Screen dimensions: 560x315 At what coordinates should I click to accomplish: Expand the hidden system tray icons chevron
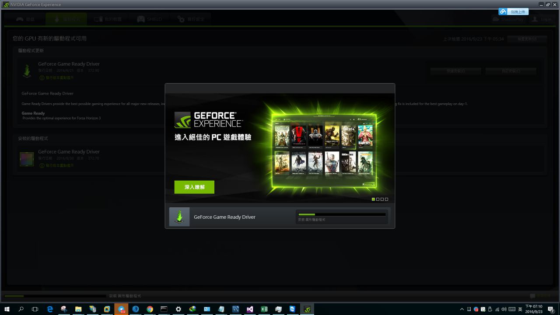462,309
